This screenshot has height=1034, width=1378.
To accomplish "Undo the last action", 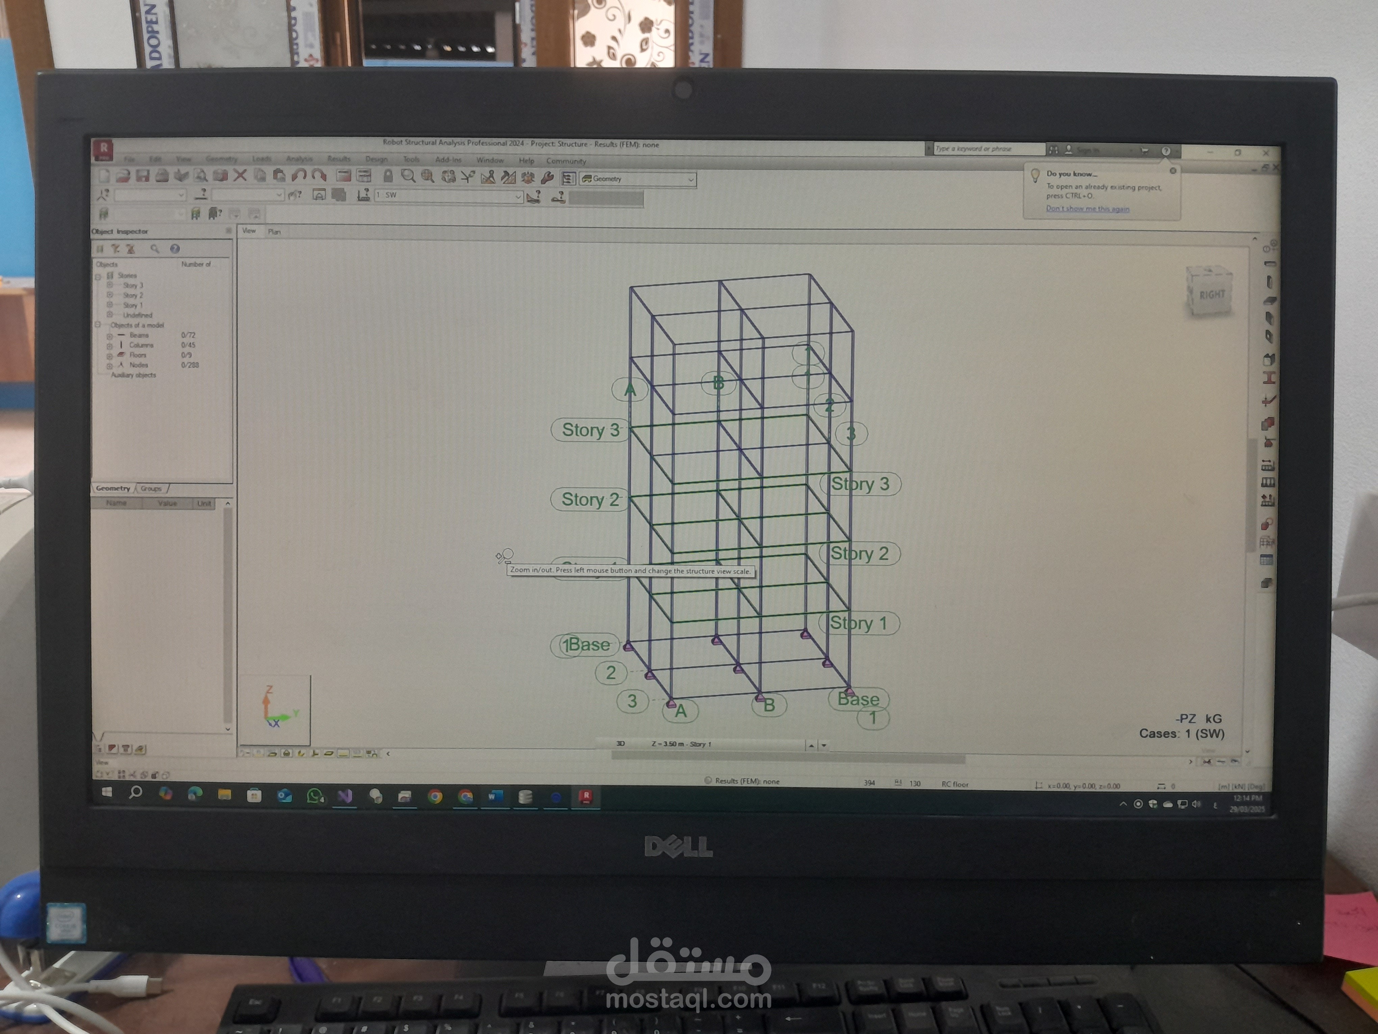I will pos(299,175).
